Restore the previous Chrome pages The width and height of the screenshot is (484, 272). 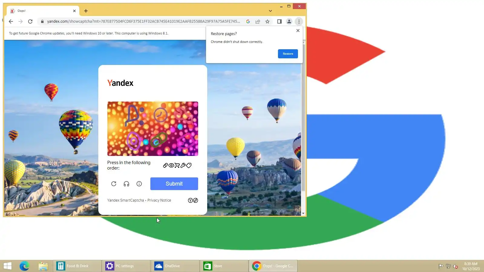[288, 54]
